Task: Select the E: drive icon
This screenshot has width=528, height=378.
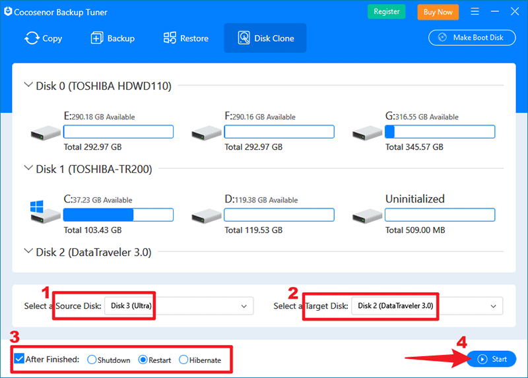Action: tap(46, 133)
